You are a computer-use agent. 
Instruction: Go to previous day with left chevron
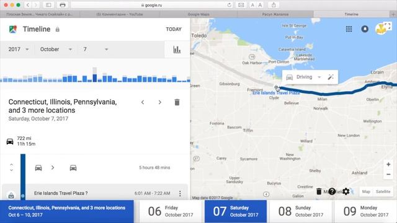(143, 102)
